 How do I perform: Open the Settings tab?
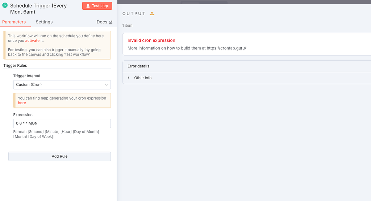tap(44, 22)
